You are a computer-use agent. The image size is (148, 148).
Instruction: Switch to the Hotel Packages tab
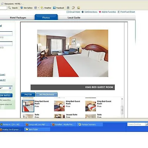[18, 18]
